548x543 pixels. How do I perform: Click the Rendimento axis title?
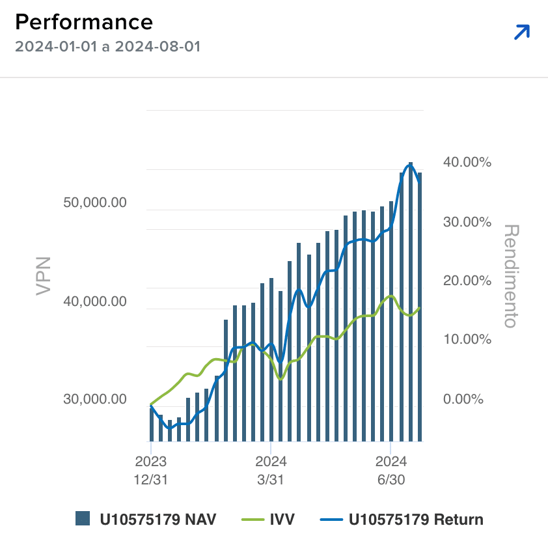pyautogui.click(x=512, y=275)
